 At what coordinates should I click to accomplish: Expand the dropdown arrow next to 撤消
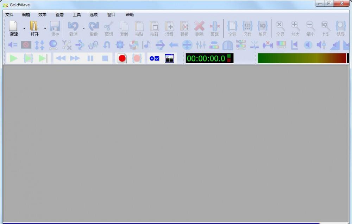83,28
